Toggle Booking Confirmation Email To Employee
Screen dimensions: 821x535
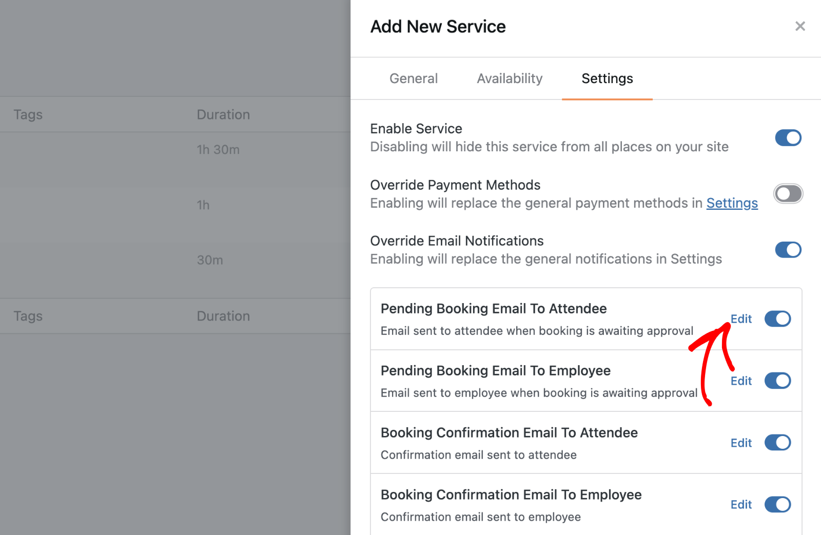click(x=777, y=505)
